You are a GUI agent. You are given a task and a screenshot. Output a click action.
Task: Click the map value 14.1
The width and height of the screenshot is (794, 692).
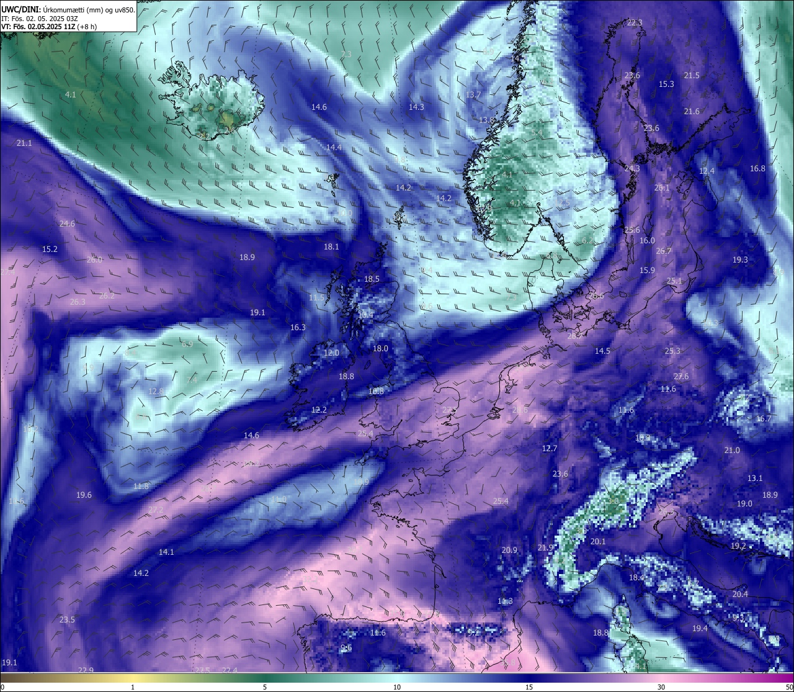[166, 552]
